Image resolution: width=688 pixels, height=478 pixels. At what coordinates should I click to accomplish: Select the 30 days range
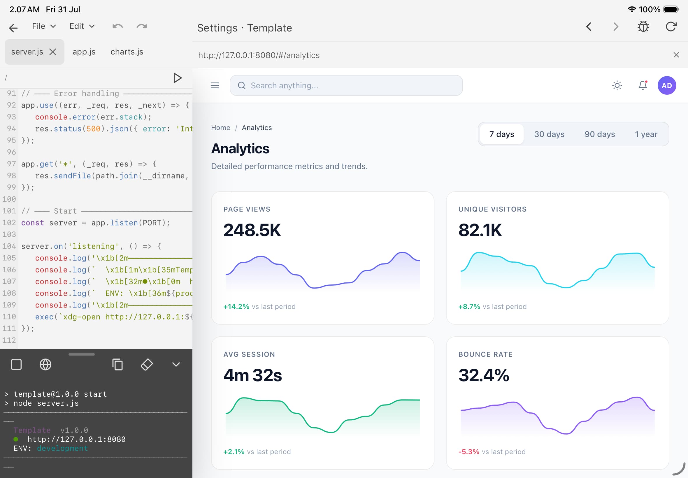pos(549,134)
